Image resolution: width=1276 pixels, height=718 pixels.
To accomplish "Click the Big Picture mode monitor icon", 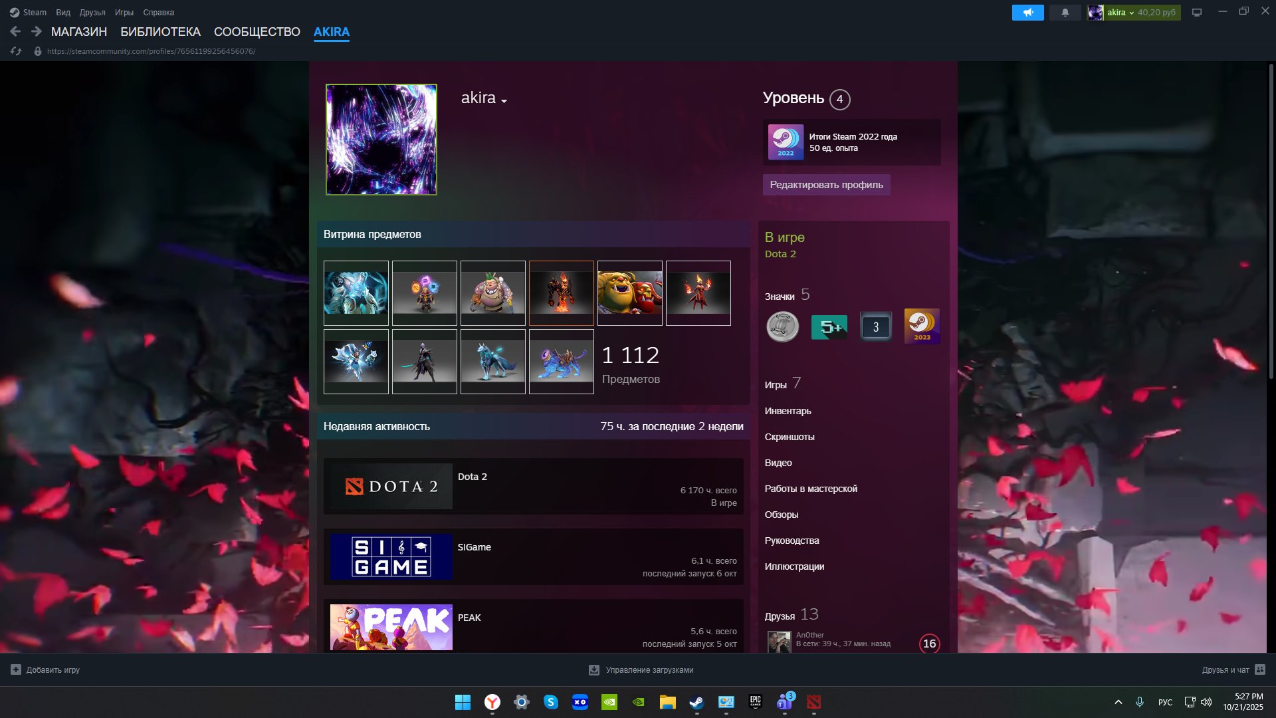I will click(1197, 13).
